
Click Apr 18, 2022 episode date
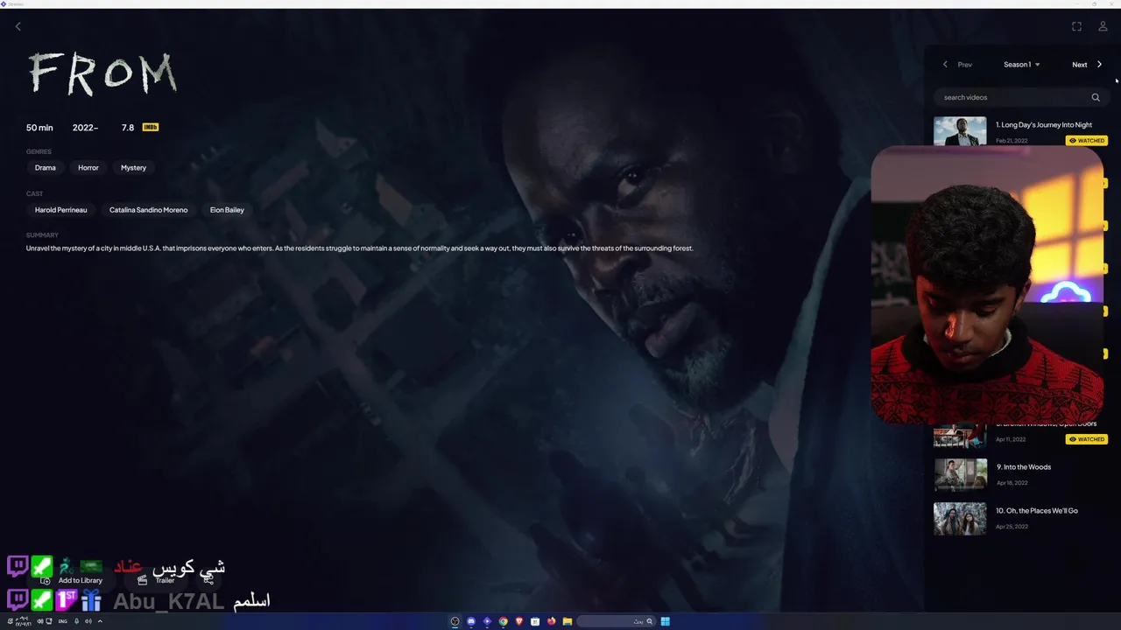pyautogui.click(x=1012, y=483)
